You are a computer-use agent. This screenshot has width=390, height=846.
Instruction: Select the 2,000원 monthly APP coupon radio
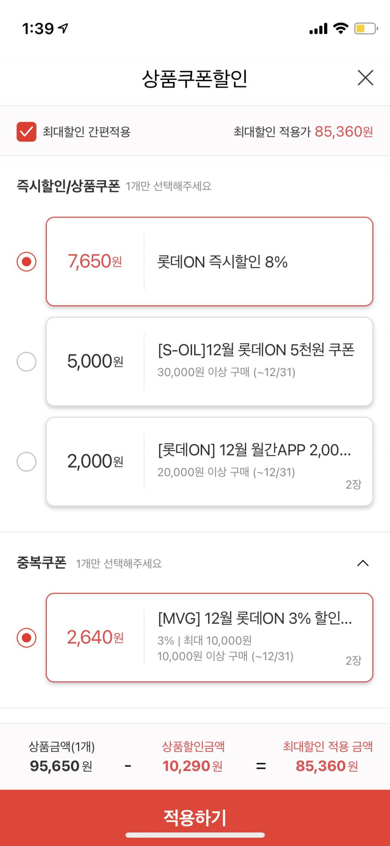26,461
